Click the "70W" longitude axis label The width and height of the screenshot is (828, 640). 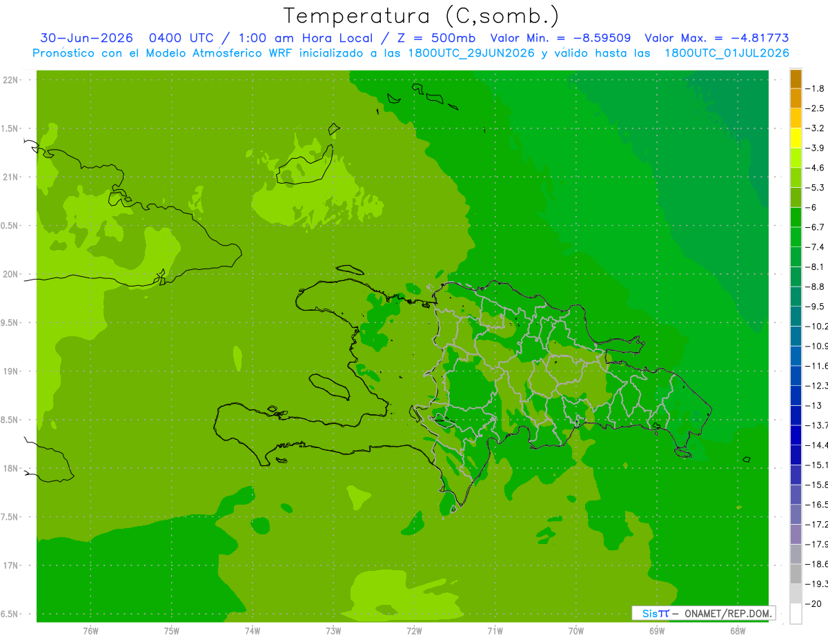tap(576, 631)
